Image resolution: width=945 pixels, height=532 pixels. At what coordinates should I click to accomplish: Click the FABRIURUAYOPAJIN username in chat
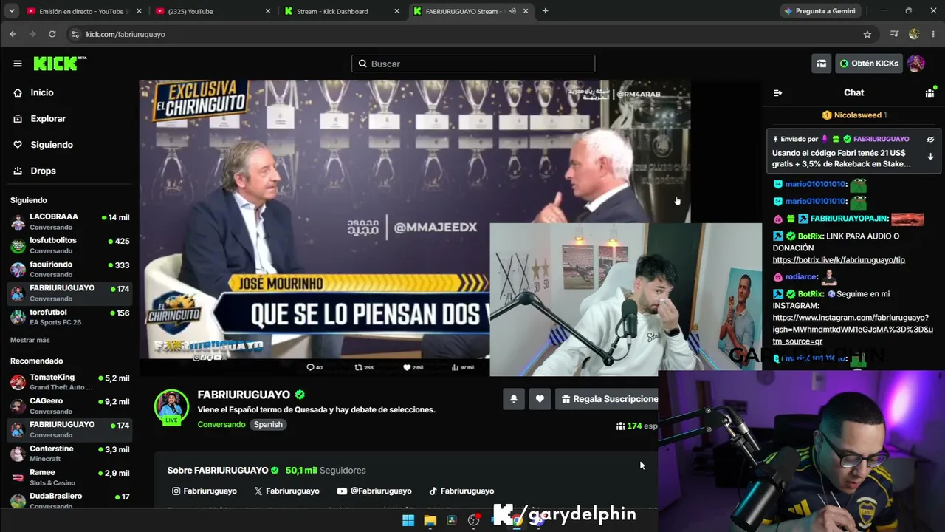[849, 219]
